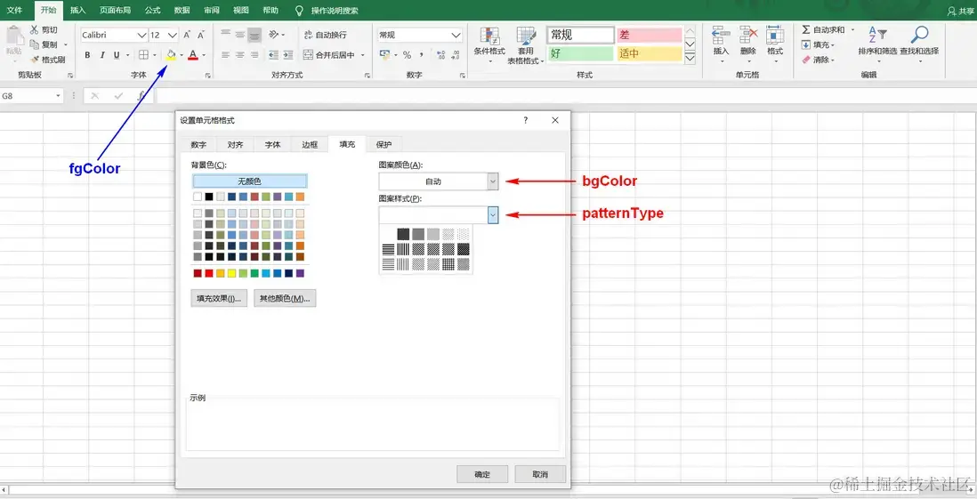Screen dimensions: 977x499
Task: Select the Format Painter (格式刷) brush
Action: [35, 60]
